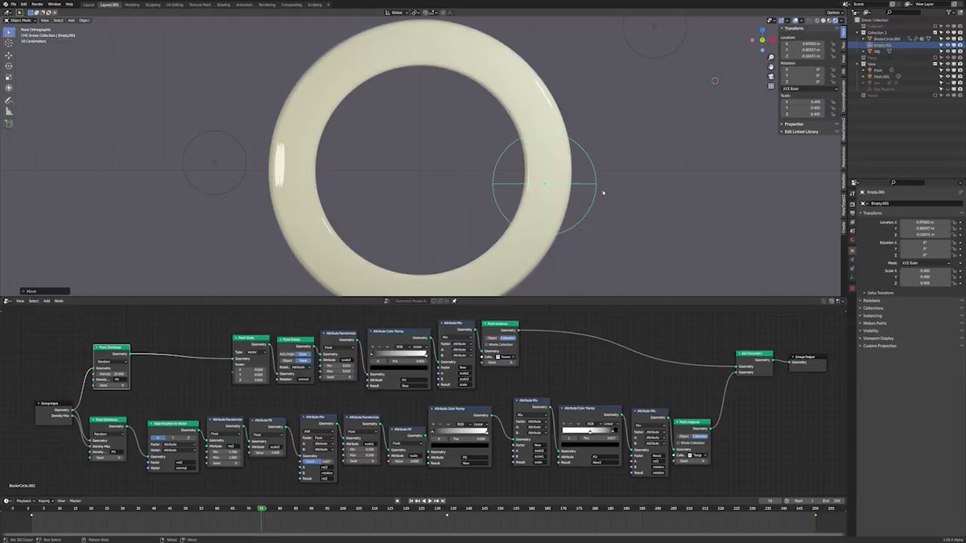Switch to the Modeling workspace tab

tap(131, 4)
